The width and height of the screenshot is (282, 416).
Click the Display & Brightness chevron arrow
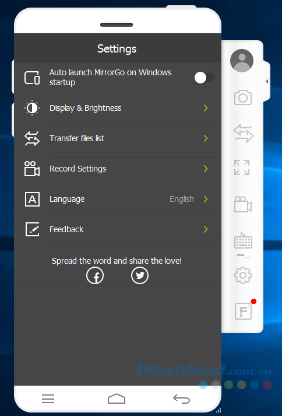point(206,108)
